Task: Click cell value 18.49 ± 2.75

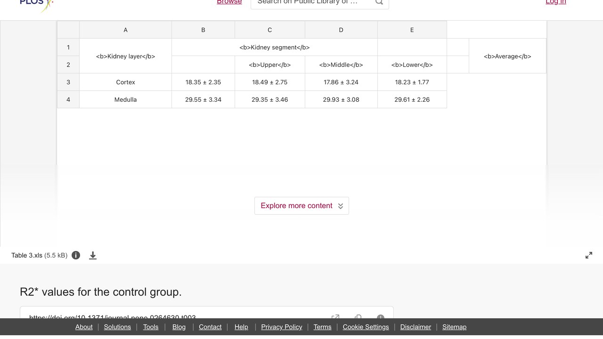Action: tap(270, 82)
